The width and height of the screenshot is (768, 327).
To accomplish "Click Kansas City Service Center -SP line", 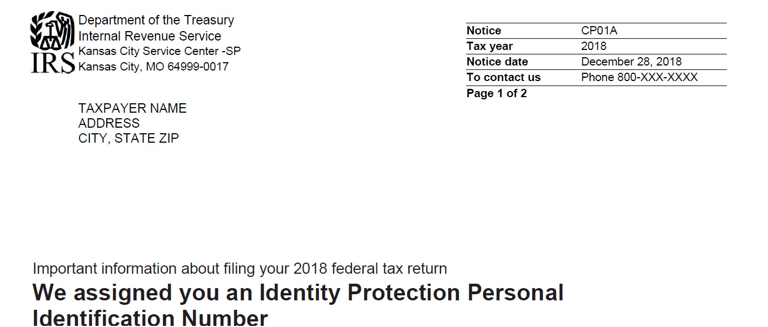I will tap(160, 51).
